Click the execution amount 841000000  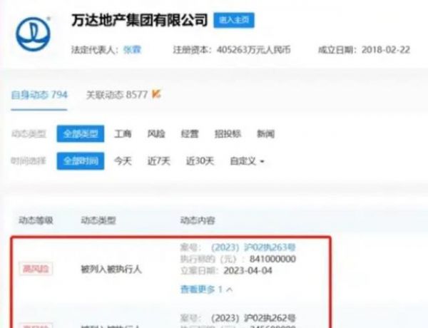272,259
